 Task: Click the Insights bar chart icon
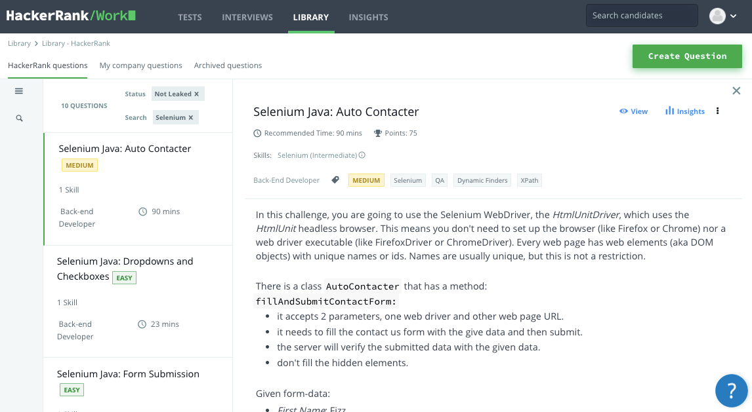pos(669,111)
